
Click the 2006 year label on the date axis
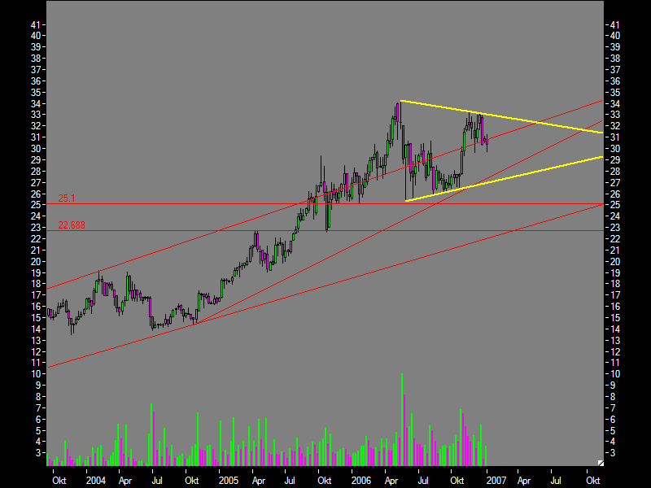[363, 480]
